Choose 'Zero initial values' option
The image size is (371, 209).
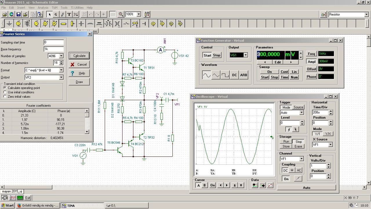coord(5,97)
